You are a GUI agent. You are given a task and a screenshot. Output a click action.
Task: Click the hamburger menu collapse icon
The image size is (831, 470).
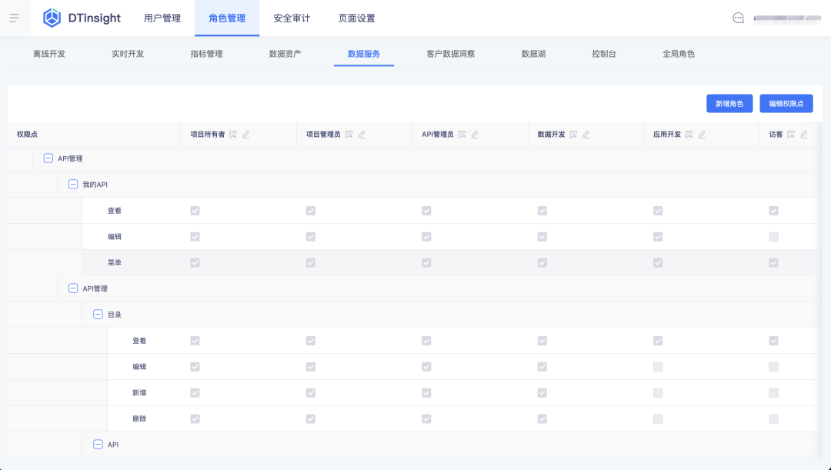coord(15,18)
